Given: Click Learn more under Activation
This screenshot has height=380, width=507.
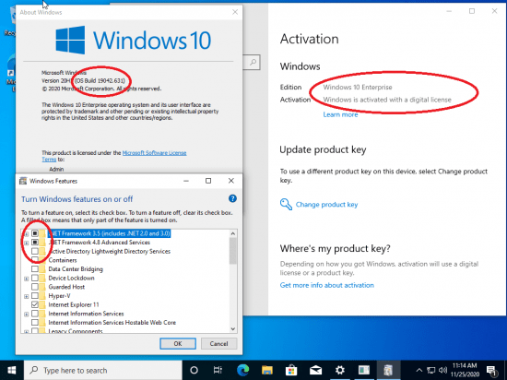Looking at the screenshot, I should 340,114.
